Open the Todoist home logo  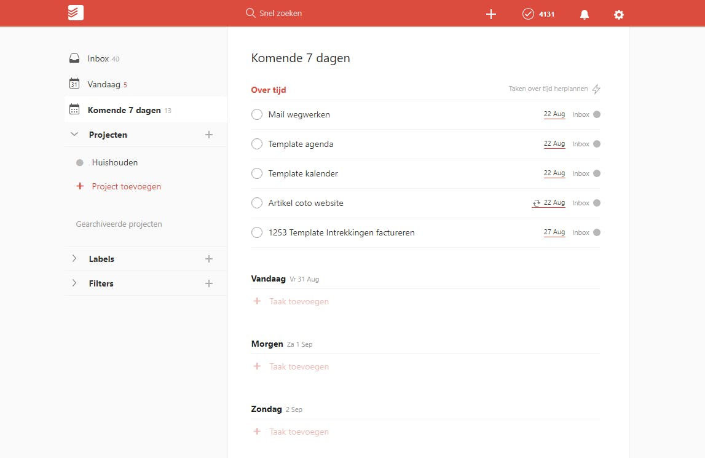point(75,13)
